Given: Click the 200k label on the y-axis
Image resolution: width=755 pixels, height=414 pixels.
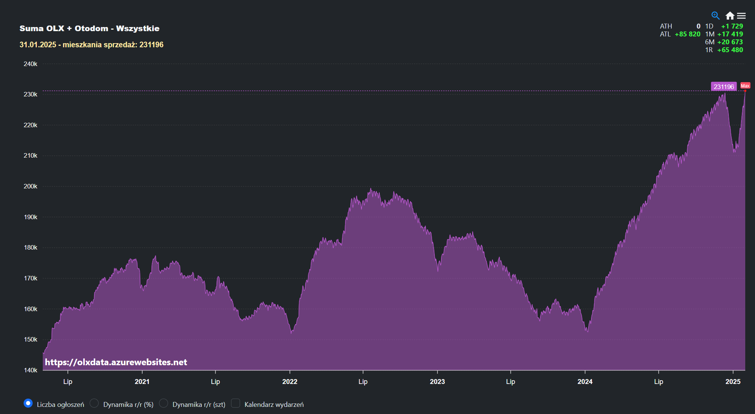Looking at the screenshot, I should point(30,186).
